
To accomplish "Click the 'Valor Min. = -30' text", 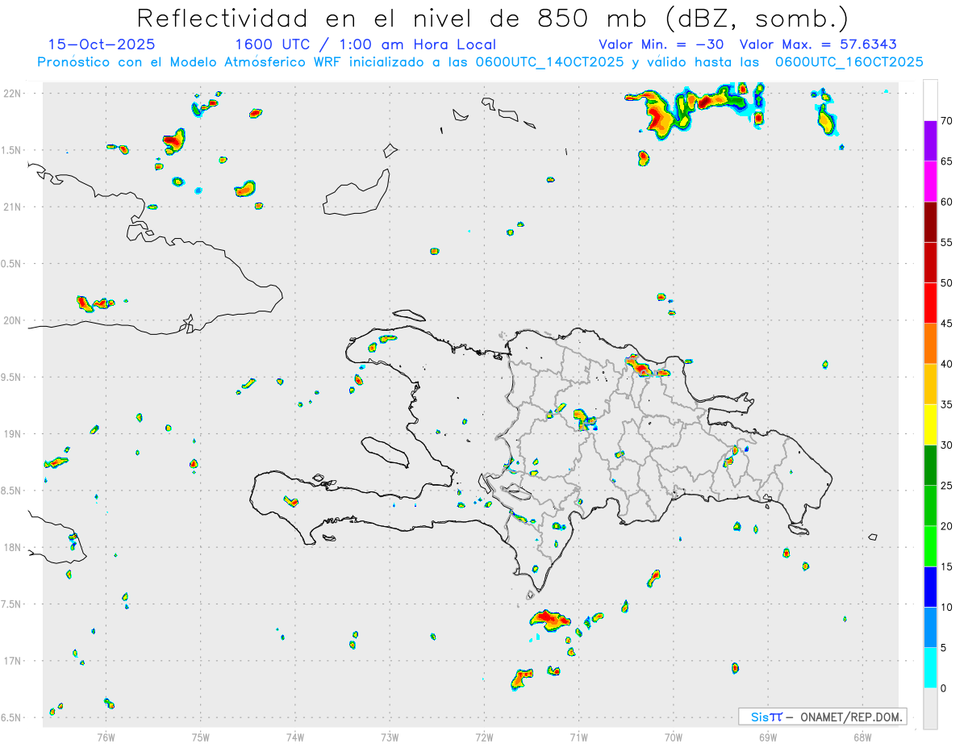I will [x=661, y=44].
